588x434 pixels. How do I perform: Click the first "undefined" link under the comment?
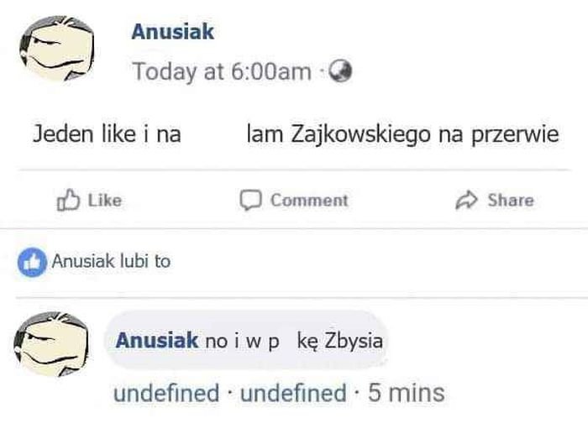tap(165, 392)
